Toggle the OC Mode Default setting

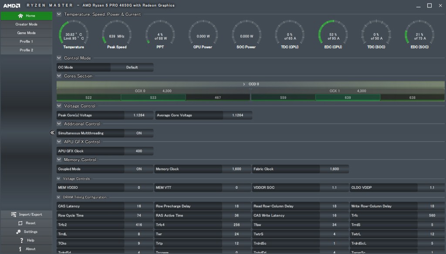[132, 68]
